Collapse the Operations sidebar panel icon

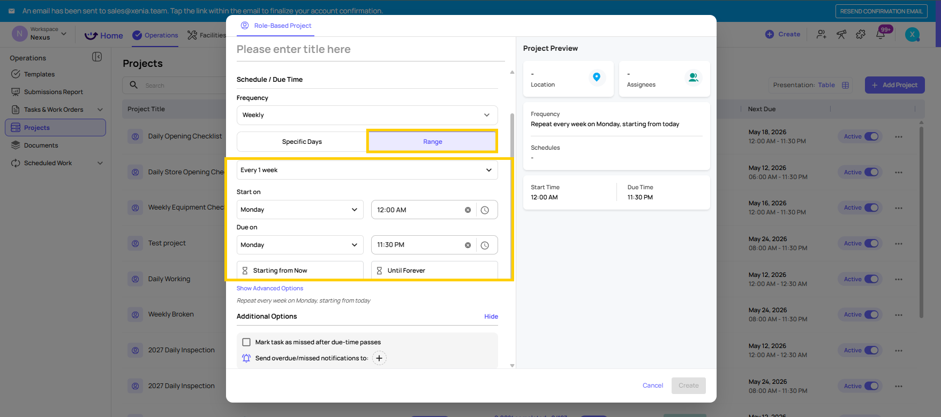97,57
